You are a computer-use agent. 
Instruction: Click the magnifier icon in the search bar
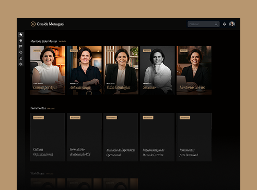216,24
